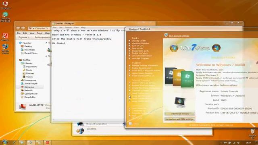The width and height of the screenshot is (258, 145).
Task: Tick the checkbox at Toolkit bottom-left
Action: pos(130,124)
